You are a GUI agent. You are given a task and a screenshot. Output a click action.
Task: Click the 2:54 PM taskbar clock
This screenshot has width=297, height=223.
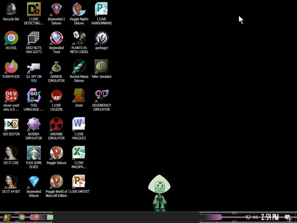tap(270, 217)
